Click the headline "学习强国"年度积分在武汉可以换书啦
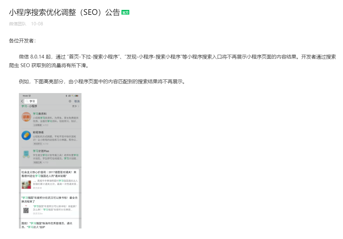 click(50, 199)
